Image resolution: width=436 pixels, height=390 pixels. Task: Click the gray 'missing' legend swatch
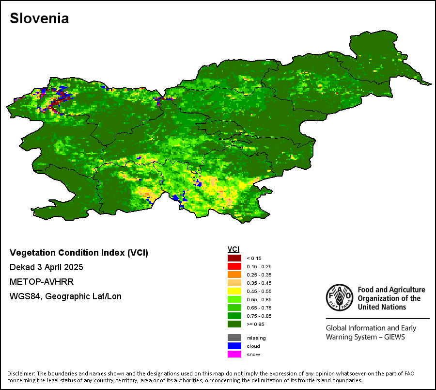(x=234, y=338)
